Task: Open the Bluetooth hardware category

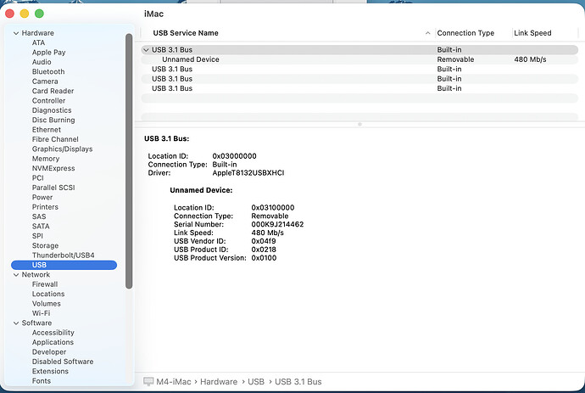Action: pos(48,71)
